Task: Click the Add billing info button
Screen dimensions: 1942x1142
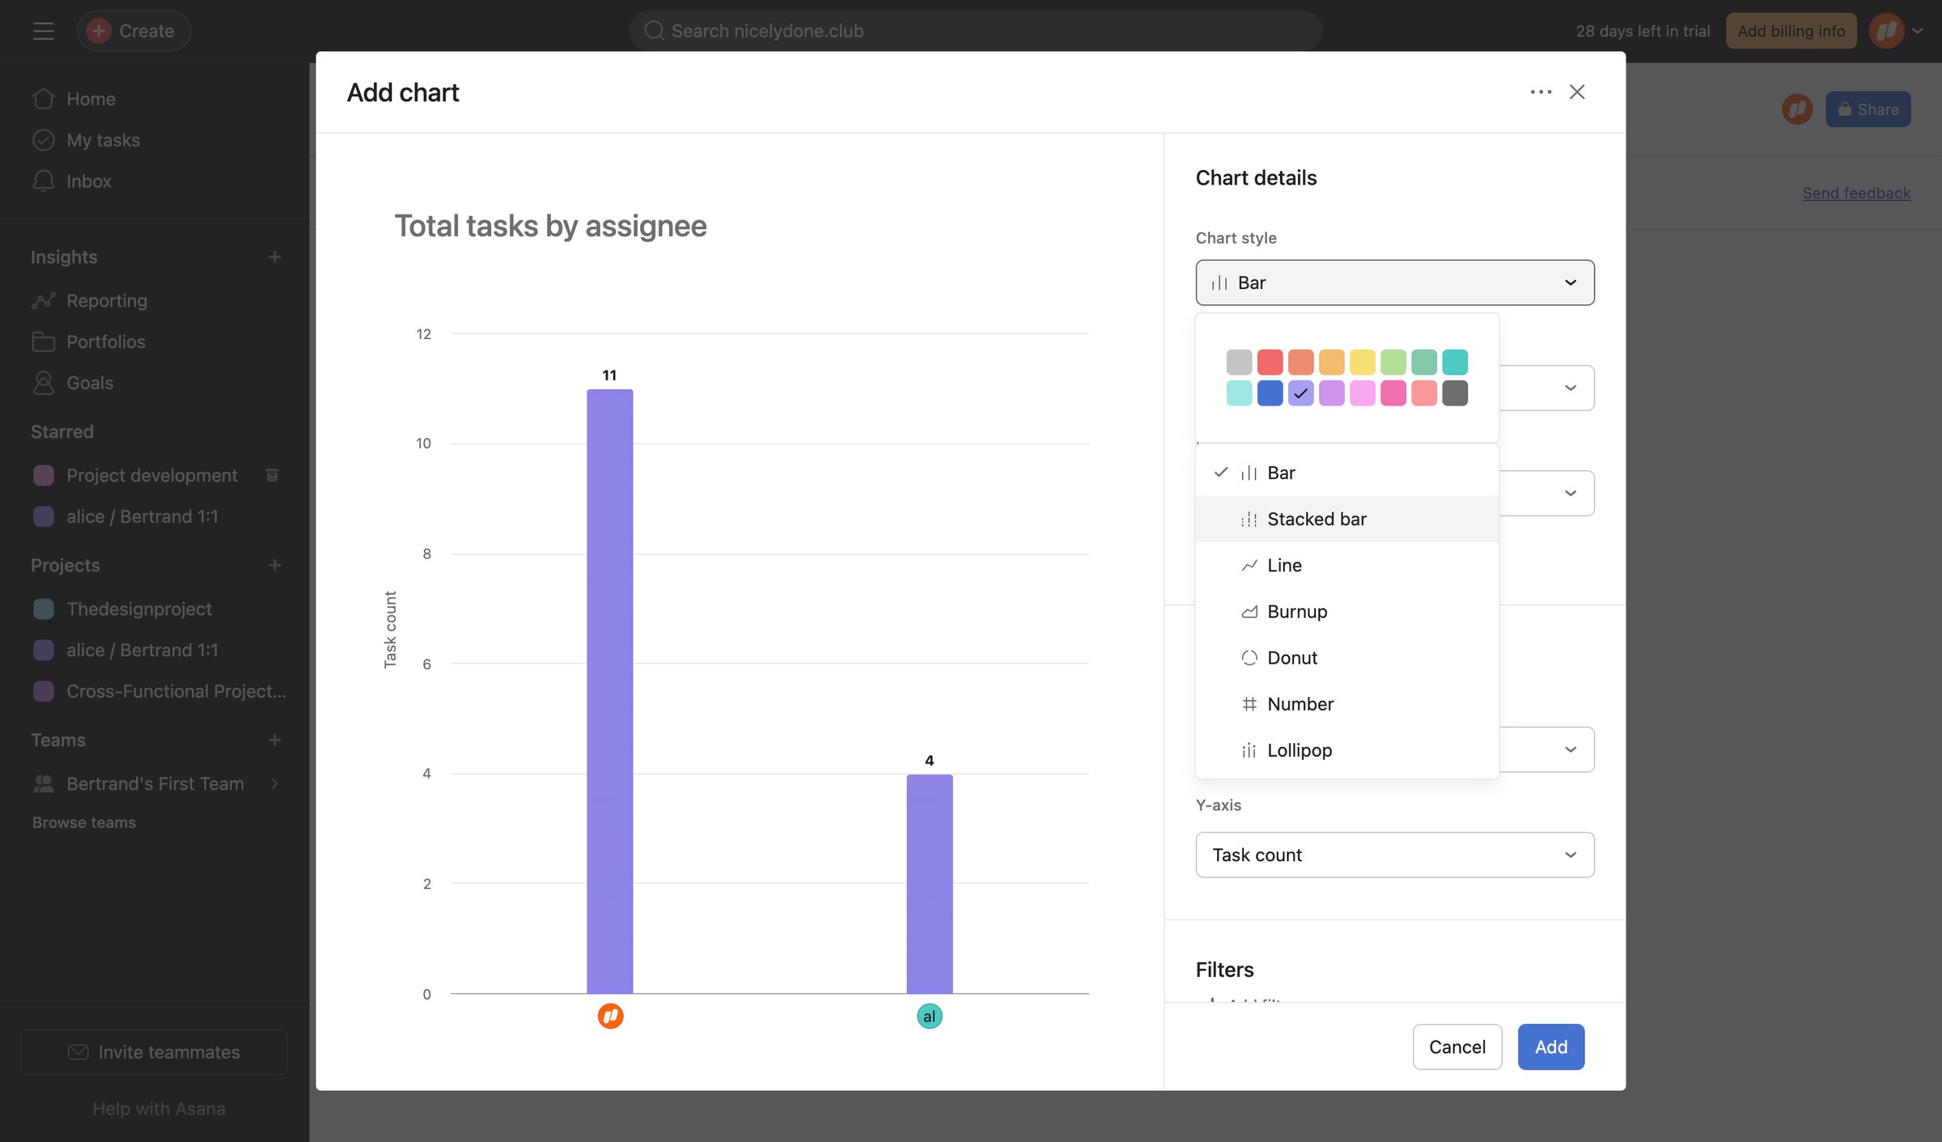Action: pyautogui.click(x=1791, y=31)
